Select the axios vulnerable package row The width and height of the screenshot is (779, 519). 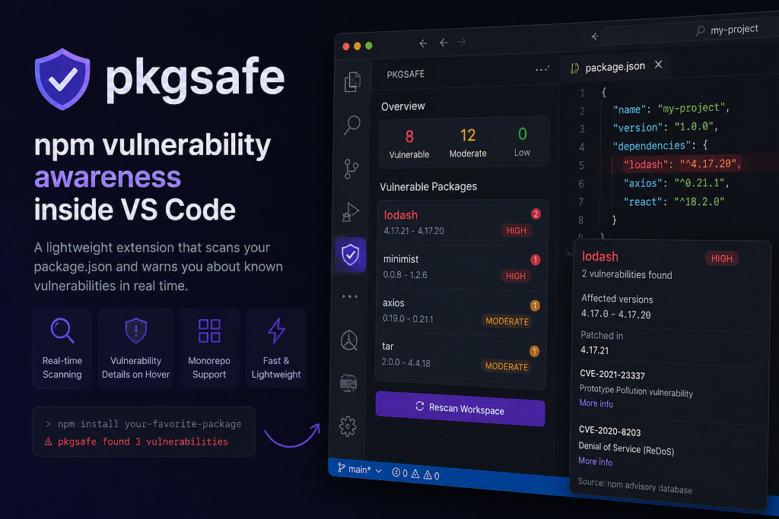pos(461,312)
